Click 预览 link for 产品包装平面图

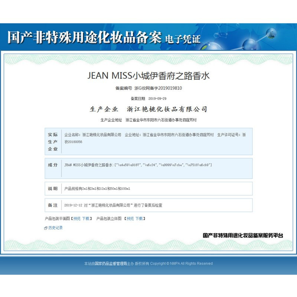[77, 219]
